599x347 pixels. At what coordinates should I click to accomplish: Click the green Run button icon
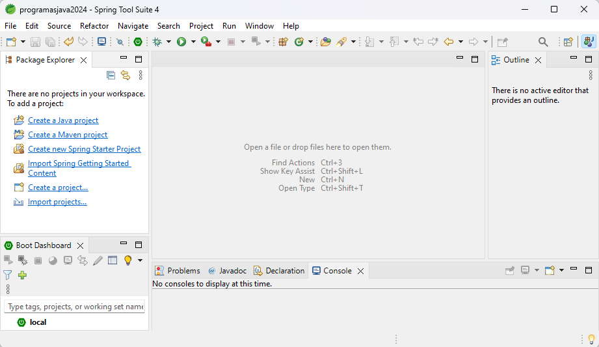(181, 42)
